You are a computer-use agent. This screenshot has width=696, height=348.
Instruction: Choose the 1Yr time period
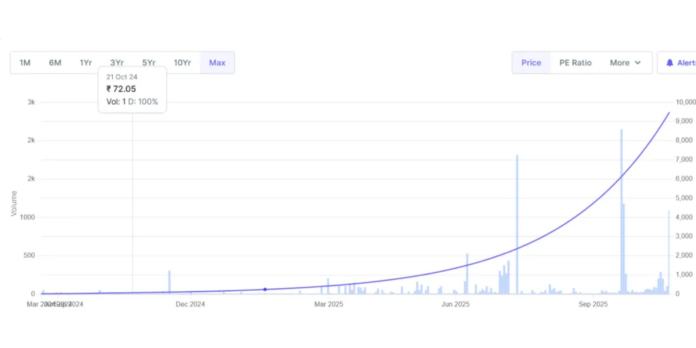[86, 63]
